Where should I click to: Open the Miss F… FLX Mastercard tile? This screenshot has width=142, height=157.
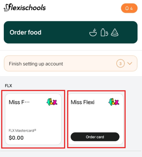(33, 119)
